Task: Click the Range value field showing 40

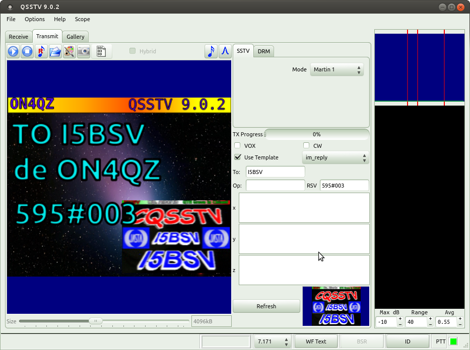Action: click(x=416, y=322)
